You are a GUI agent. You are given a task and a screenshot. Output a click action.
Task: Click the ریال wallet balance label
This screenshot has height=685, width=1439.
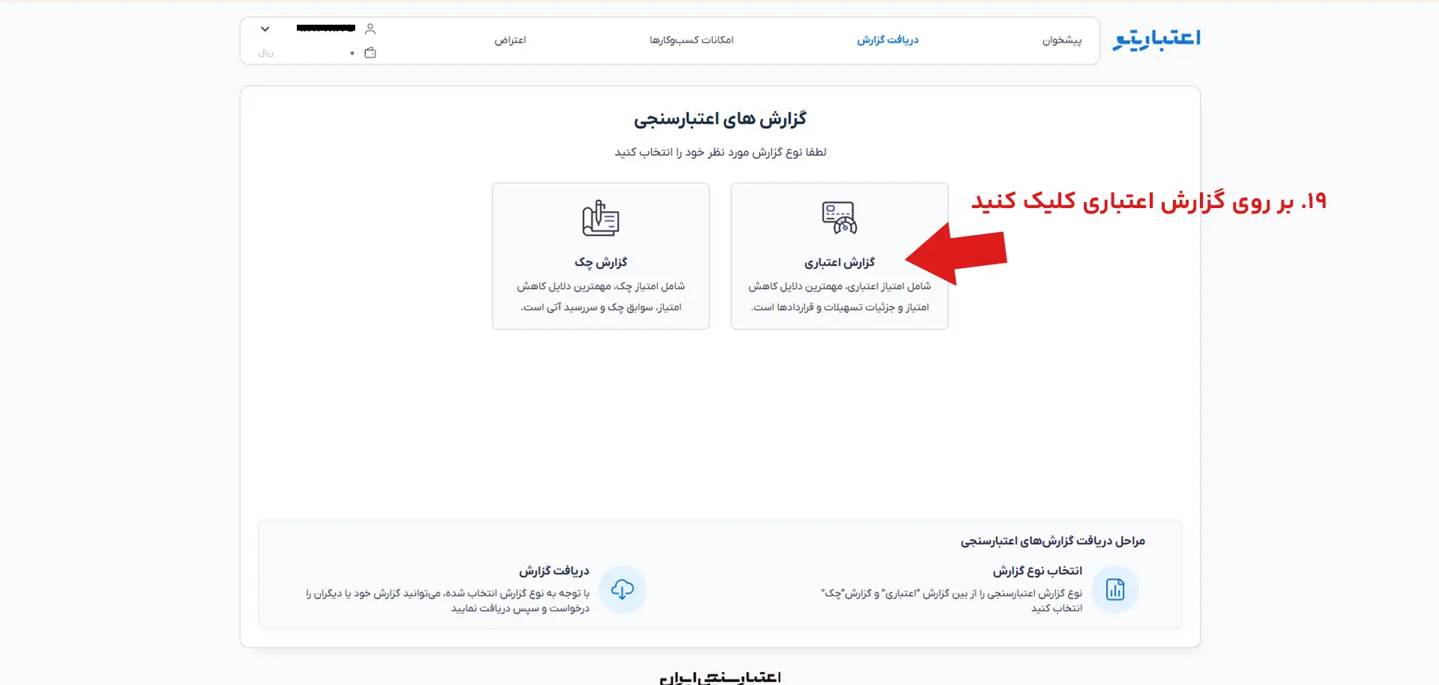[266, 53]
